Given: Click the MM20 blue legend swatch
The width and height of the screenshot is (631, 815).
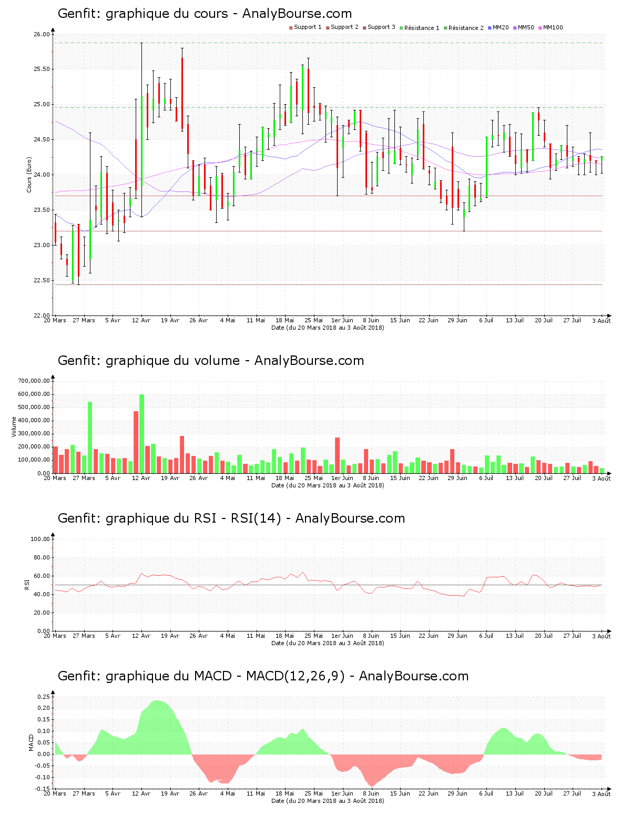Looking at the screenshot, I should pos(490,28).
